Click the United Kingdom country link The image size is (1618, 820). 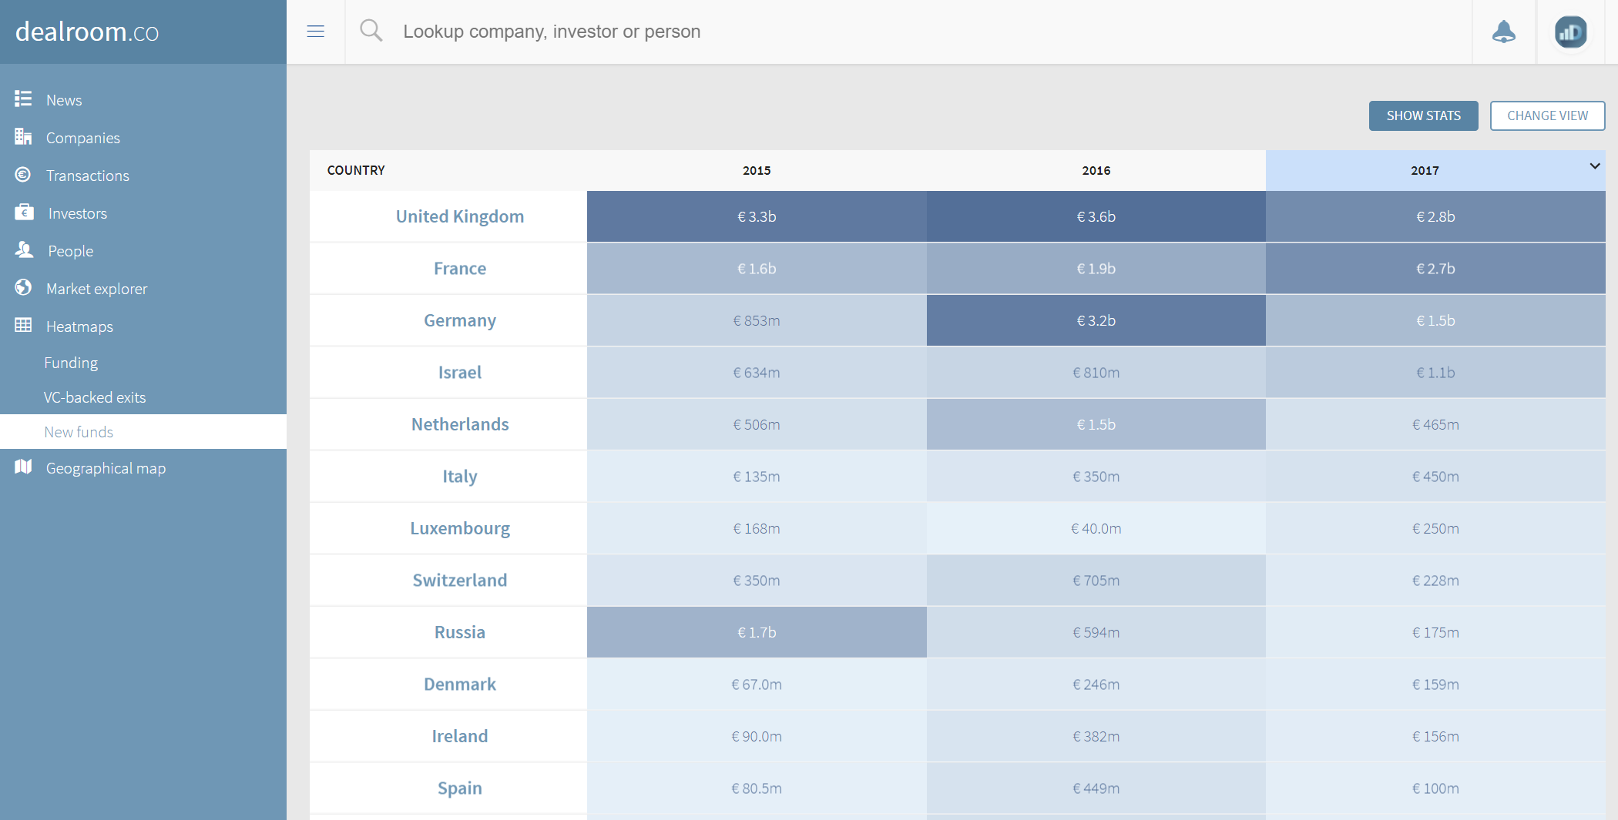click(459, 216)
